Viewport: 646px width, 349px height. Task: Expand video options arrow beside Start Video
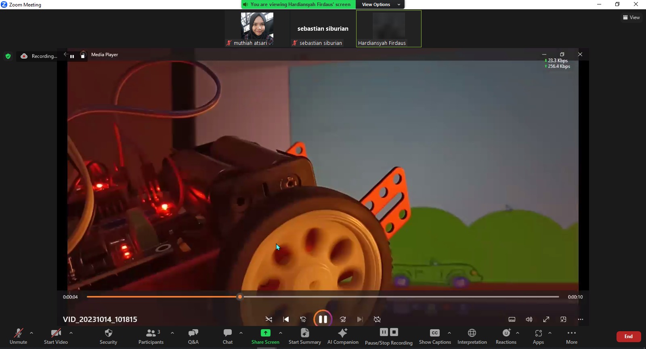[71, 333]
